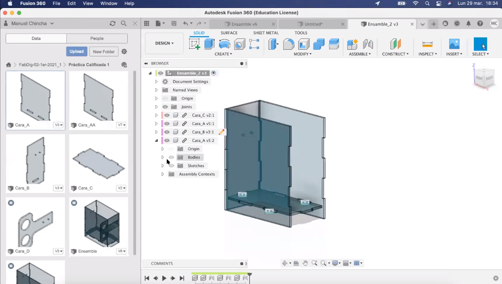Open the Orbit navigation tool
This screenshot has height=284, width=502.
(285, 263)
